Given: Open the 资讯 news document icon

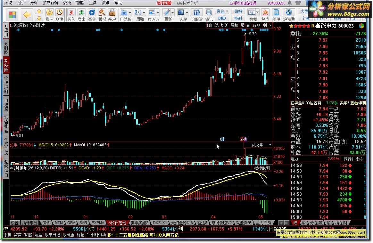Looking at the screenshot, I should click(x=209, y=15).
